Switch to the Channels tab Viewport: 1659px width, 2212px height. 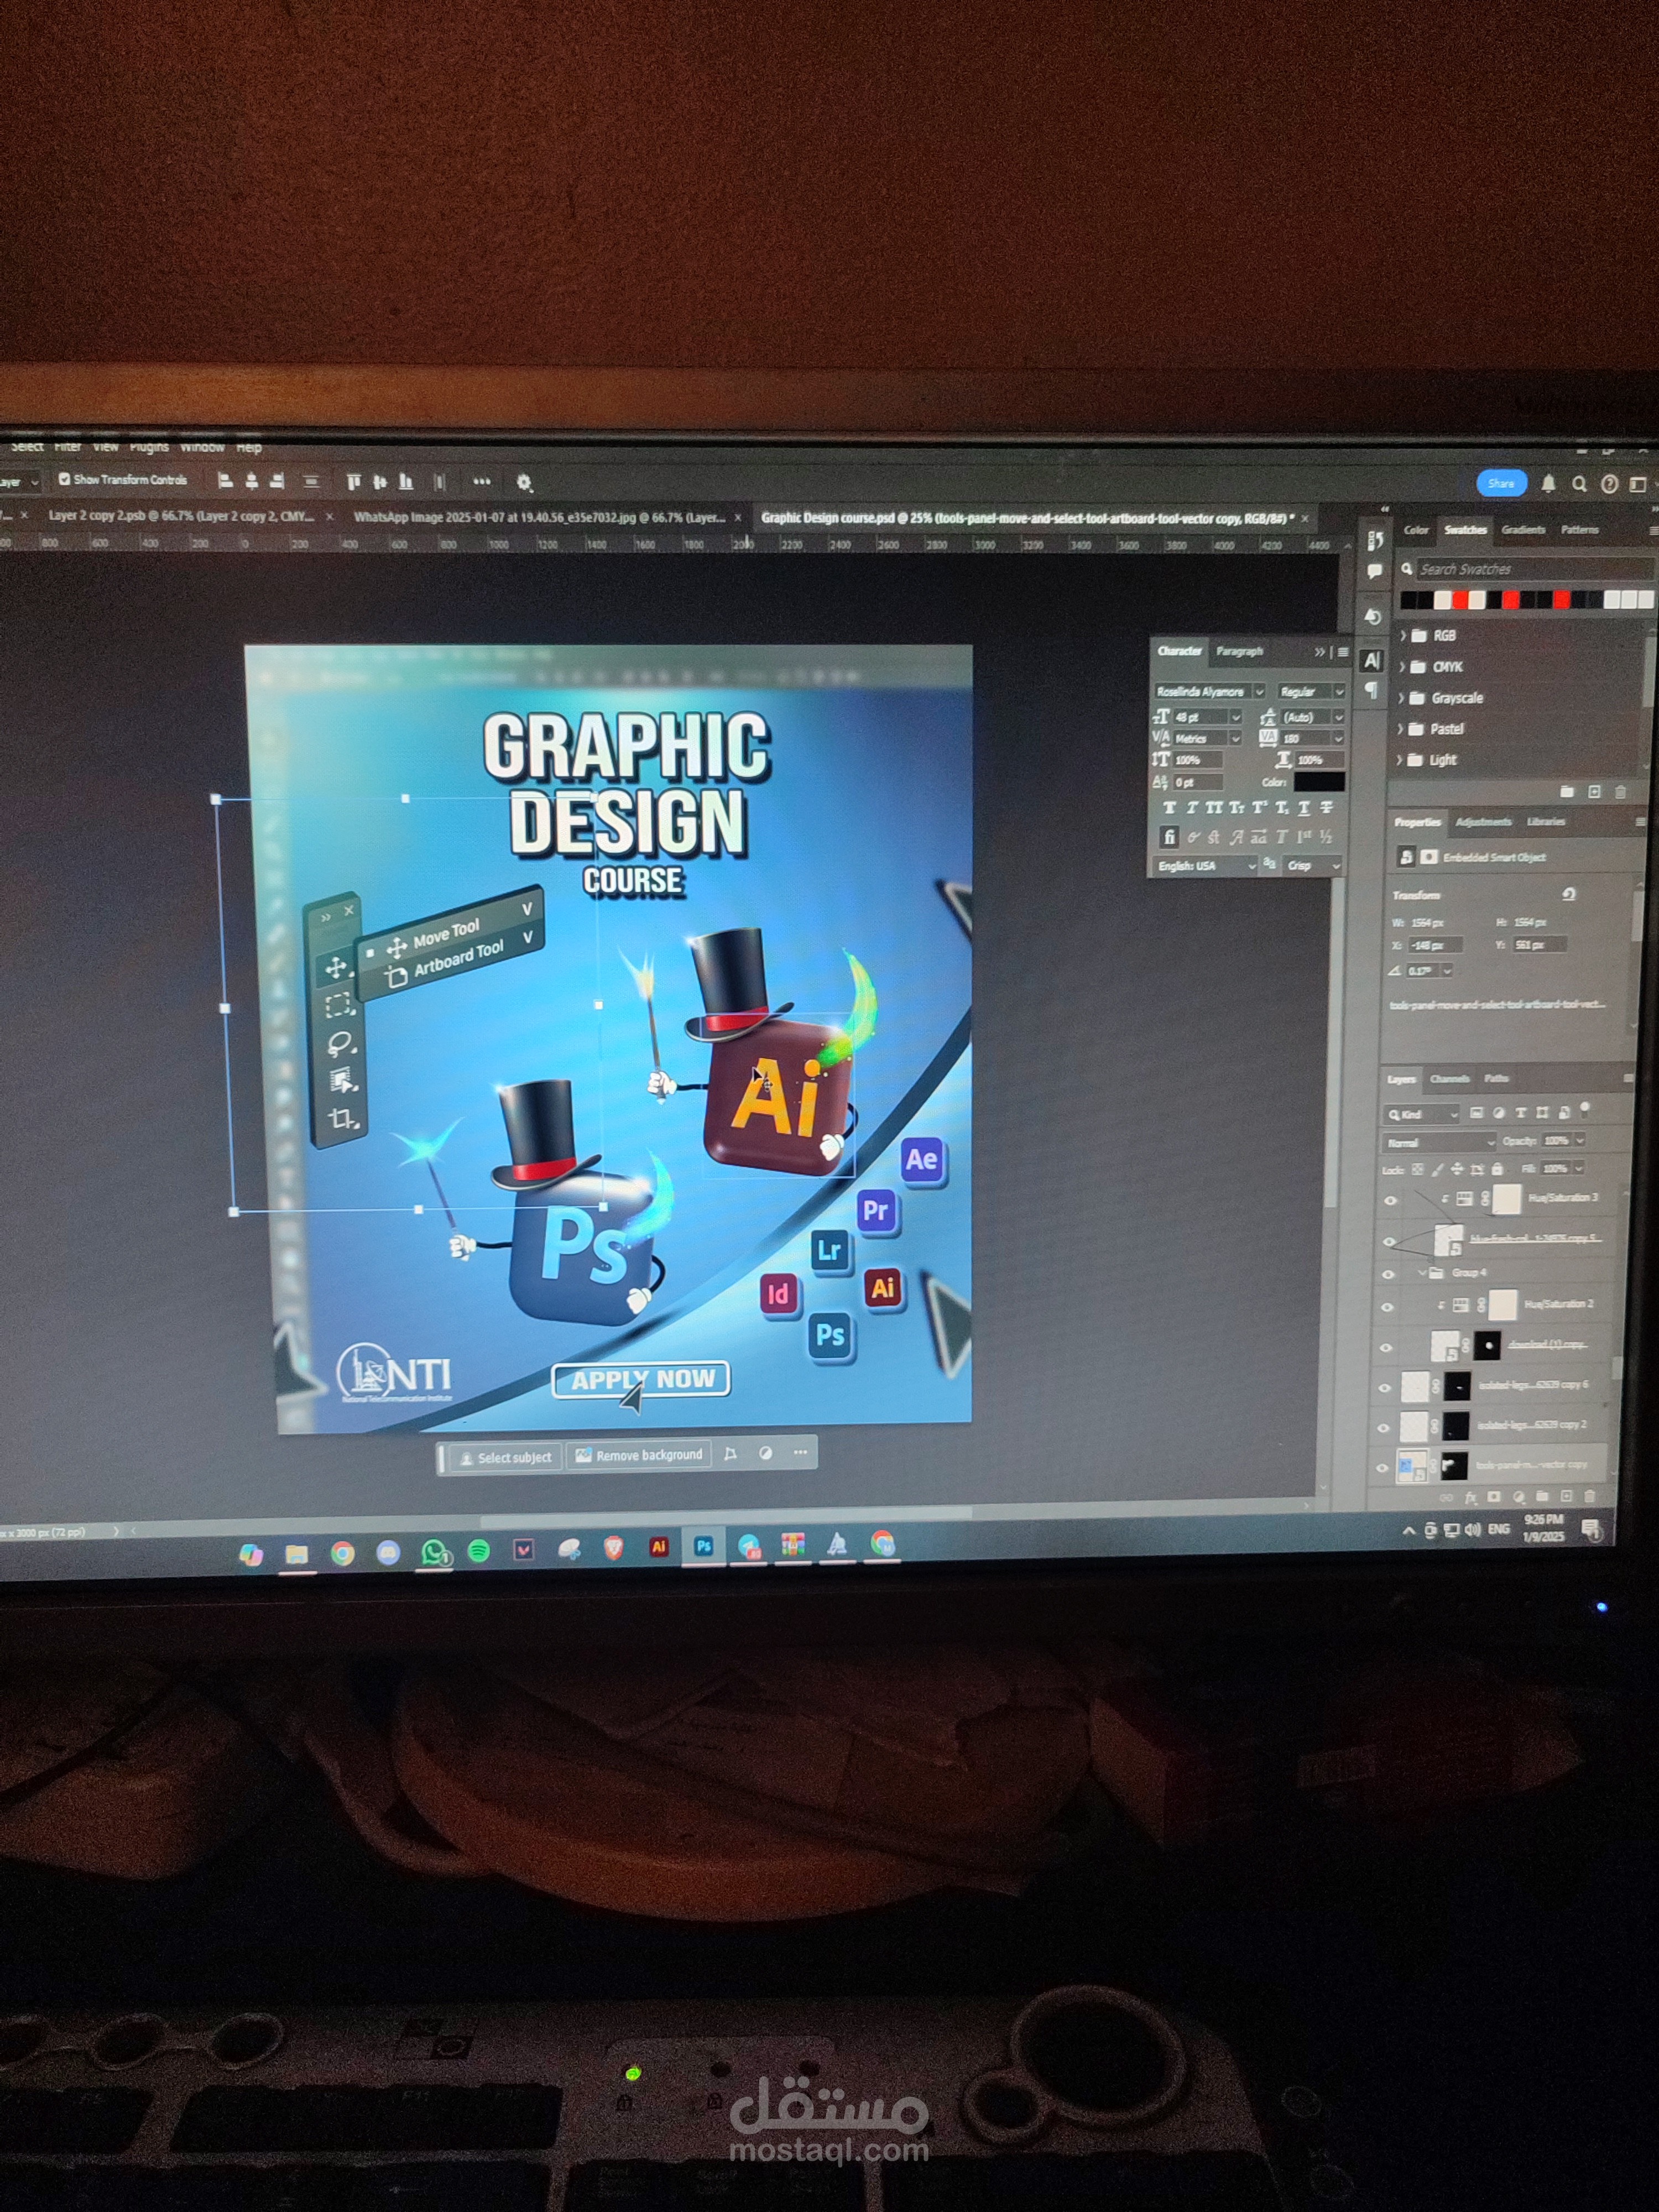coord(1449,1078)
